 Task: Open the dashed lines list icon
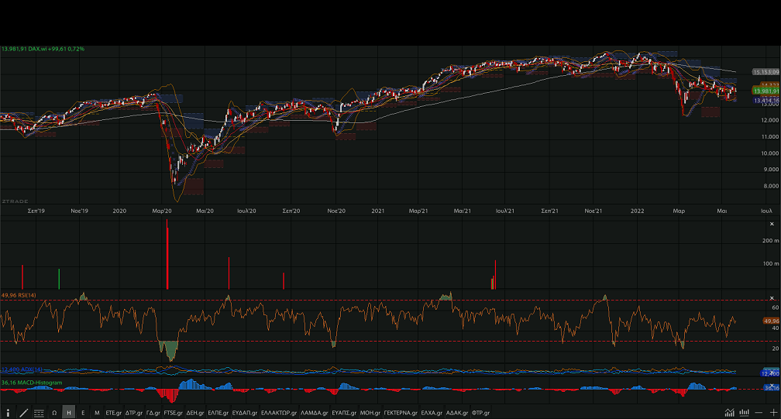point(39,413)
